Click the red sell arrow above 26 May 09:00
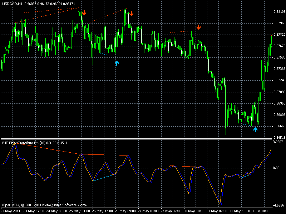The width and height of the screenshot is (286, 214). (131, 14)
